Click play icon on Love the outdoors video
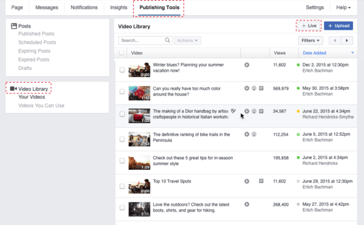This screenshot has height=225, width=364. point(247,205)
